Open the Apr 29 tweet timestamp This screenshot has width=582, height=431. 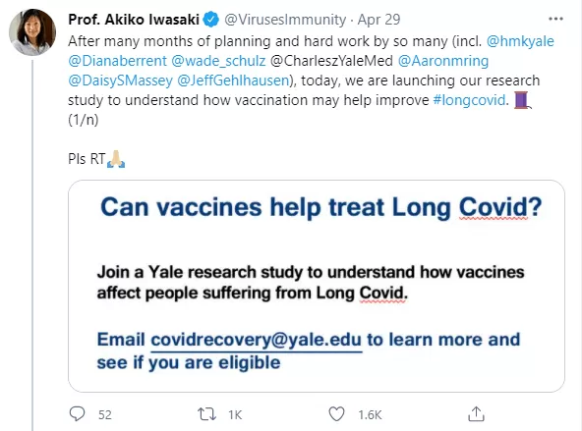tap(378, 20)
